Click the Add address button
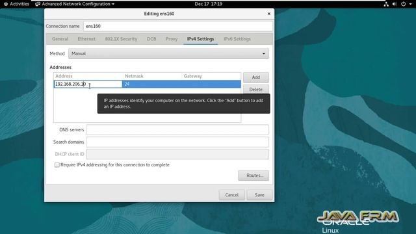Screen dimensions: 416x234 click(x=256, y=77)
